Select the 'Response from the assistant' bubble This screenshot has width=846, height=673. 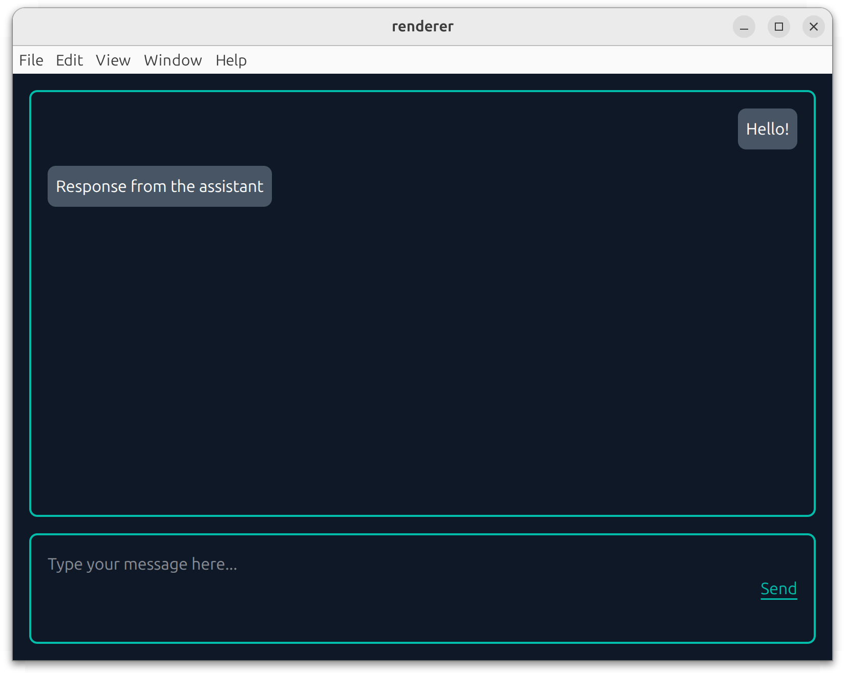160,186
